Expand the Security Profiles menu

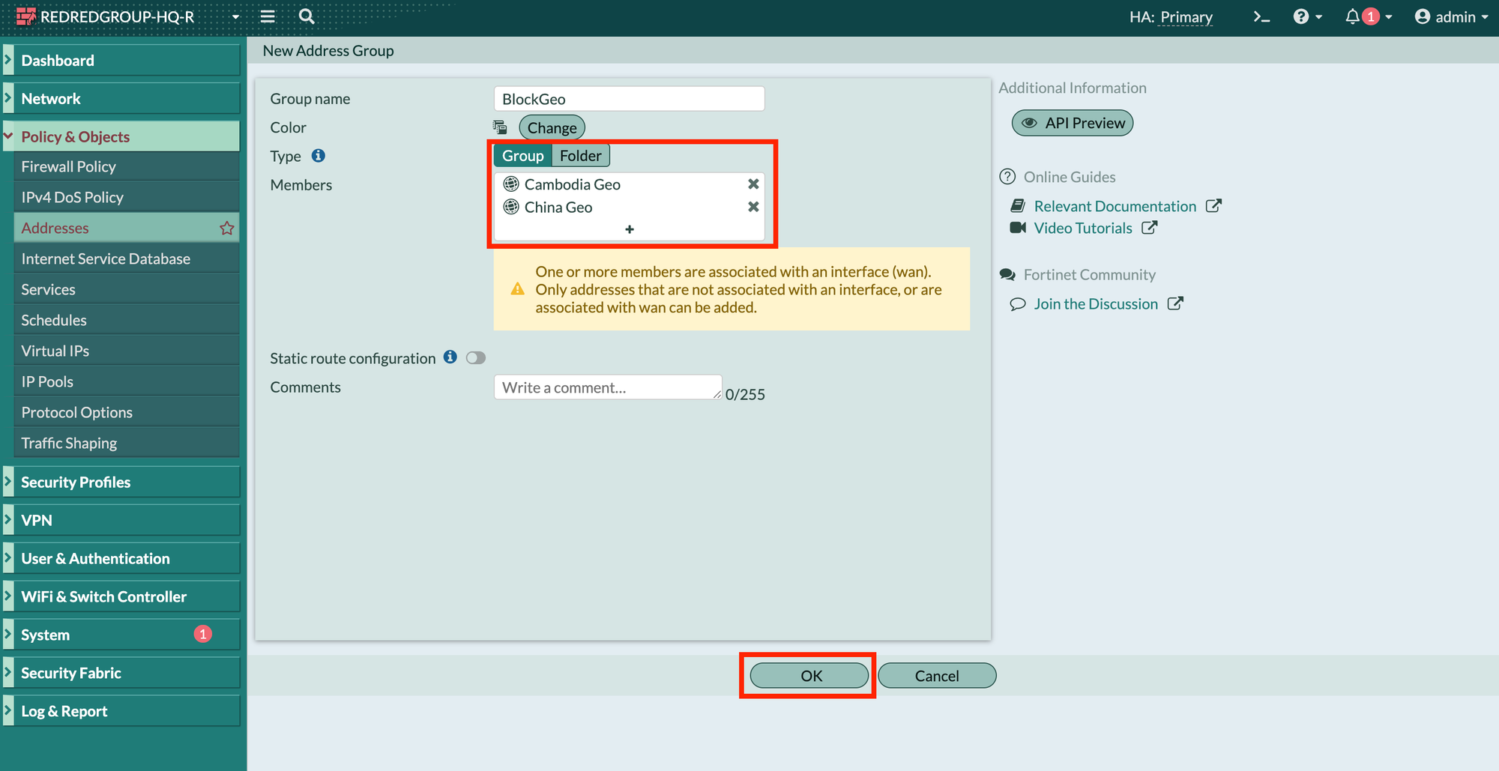coord(76,483)
